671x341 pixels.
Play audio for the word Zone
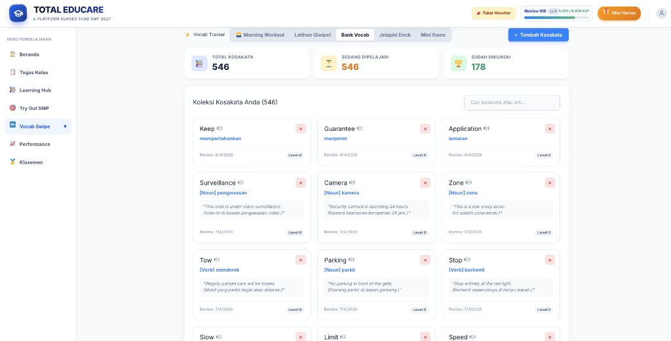point(469,183)
